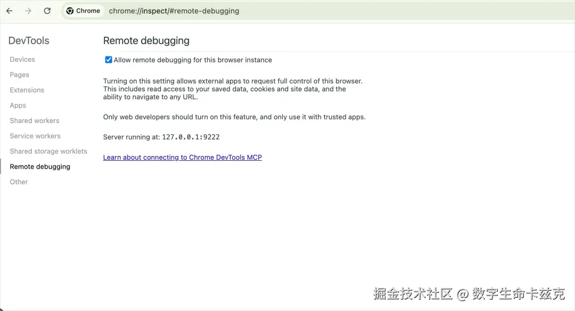
Task: Switch to the Pages section
Action: coord(19,75)
